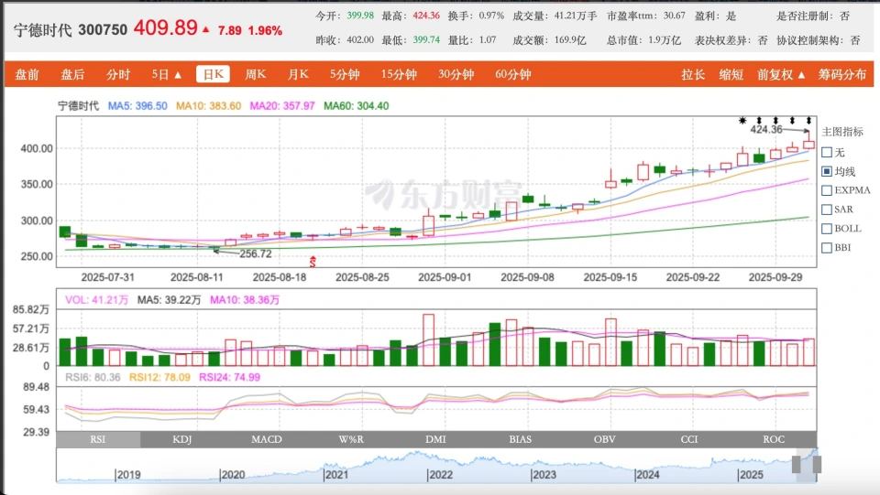Tick the EXPMA indicator checkbox
This screenshot has width=880, height=495.
point(827,190)
